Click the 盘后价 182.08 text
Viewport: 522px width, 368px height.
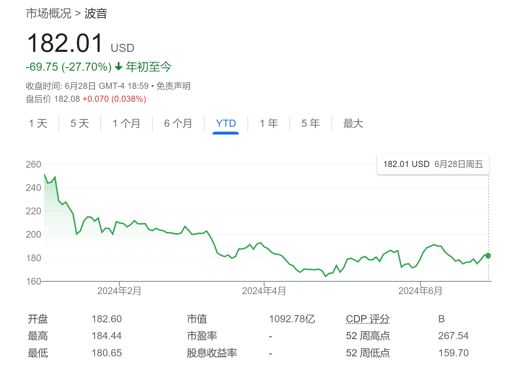point(53,99)
